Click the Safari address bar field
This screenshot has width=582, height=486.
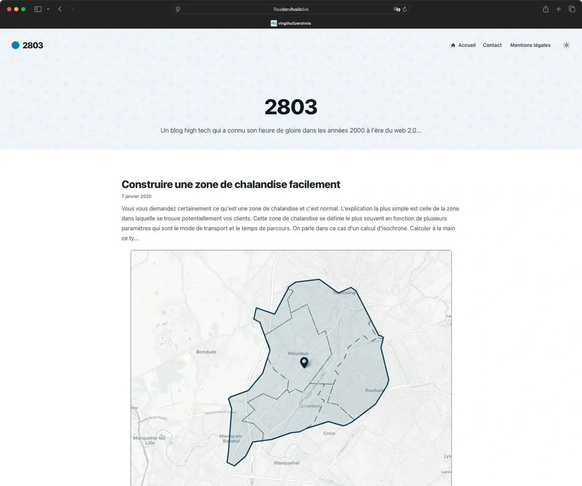click(x=291, y=9)
